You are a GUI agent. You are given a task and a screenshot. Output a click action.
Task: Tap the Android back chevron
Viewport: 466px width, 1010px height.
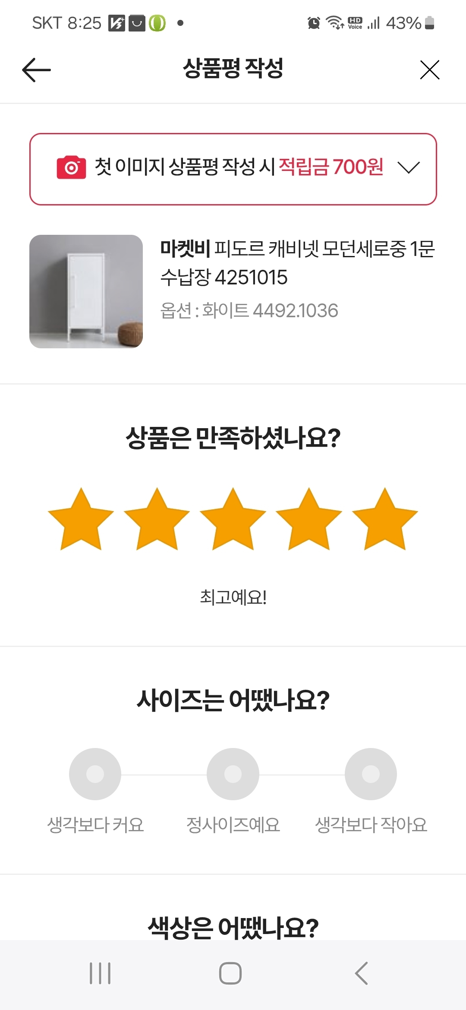(362, 973)
